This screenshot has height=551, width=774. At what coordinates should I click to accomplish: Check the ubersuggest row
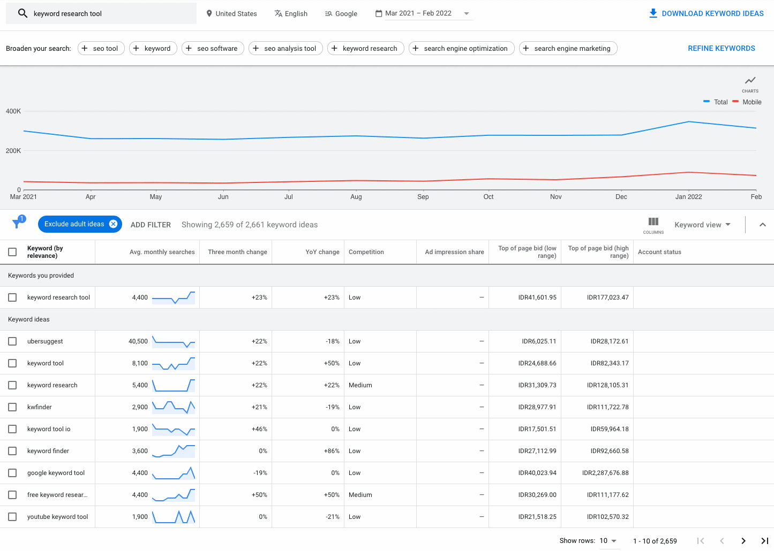(x=12, y=341)
